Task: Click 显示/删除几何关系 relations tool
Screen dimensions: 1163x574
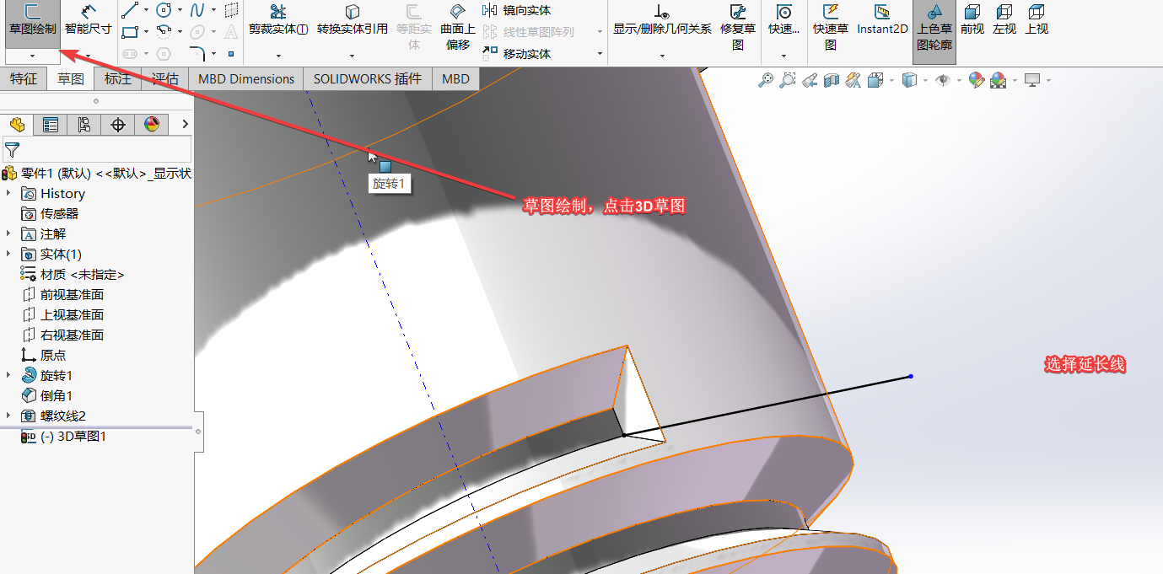Action: point(662,21)
